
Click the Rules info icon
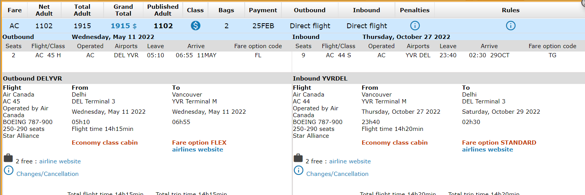click(x=510, y=26)
